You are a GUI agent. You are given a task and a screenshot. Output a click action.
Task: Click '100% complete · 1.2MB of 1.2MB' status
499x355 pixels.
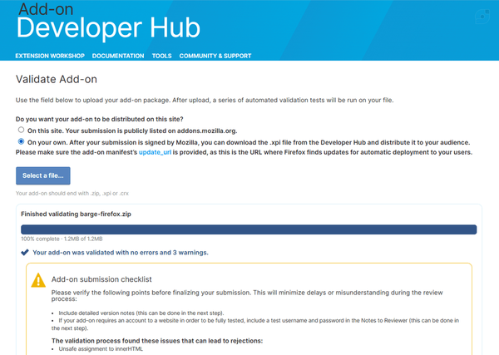coord(62,239)
